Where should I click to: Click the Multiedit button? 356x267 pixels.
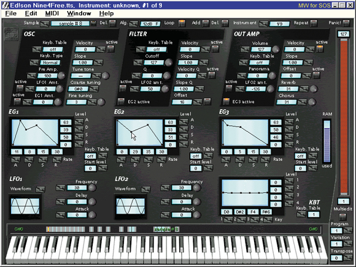(342, 217)
